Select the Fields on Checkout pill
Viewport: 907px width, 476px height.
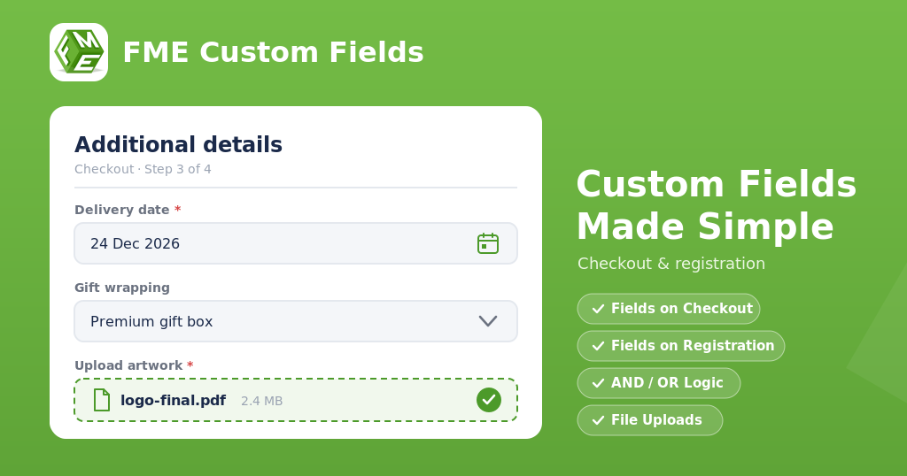(x=668, y=309)
